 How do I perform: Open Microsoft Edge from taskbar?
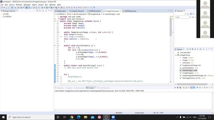79,117
